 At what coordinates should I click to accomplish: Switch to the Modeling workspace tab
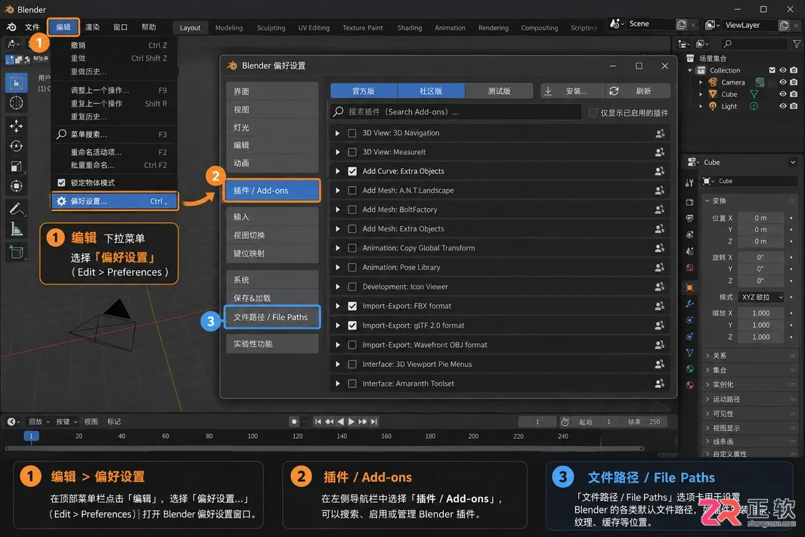point(229,28)
